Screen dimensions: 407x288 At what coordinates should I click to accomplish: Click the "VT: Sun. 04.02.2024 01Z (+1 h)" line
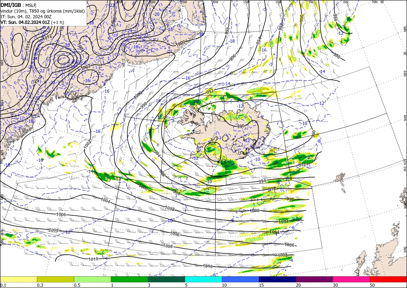pos(32,22)
